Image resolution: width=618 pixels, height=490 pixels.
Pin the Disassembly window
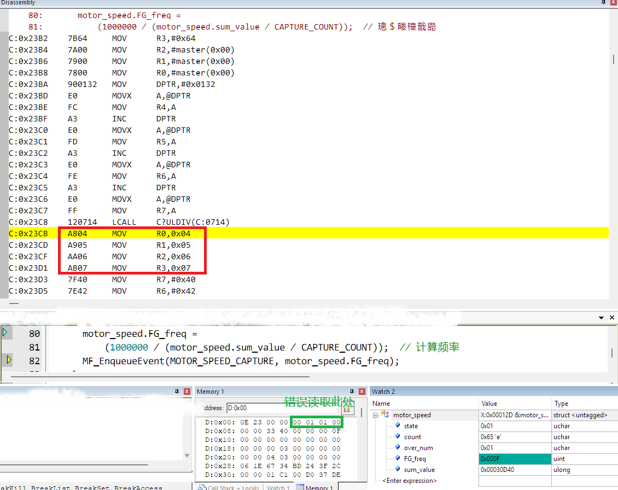coord(603,3)
